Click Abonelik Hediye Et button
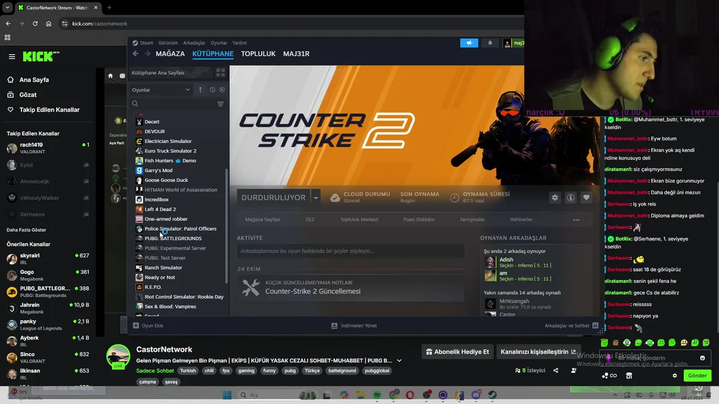The height and width of the screenshot is (404, 719). click(x=458, y=352)
